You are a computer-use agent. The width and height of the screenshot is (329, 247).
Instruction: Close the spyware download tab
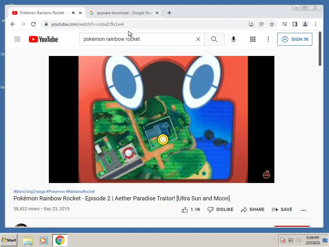pyautogui.click(x=157, y=13)
